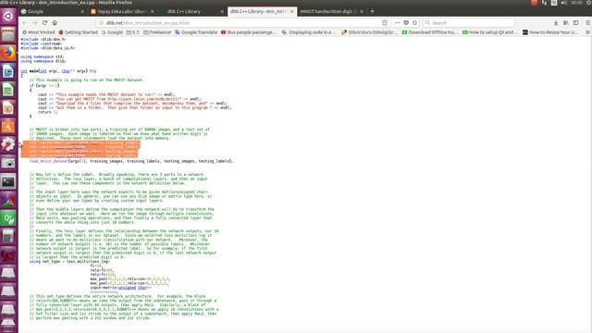This screenshot has width=592, height=333.
Task: Click the Search box in toolbar
Action: coord(468,22)
